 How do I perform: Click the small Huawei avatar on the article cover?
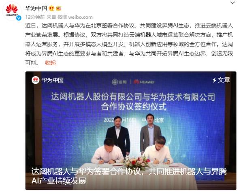tap(36, 80)
